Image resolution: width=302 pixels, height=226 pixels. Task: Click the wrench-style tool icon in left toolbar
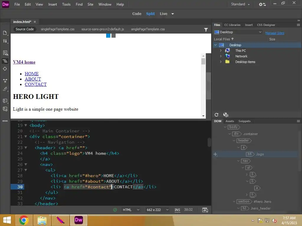point(5,89)
